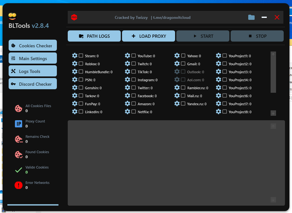Click the red Error Networks icon
The width and height of the screenshot is (292, 213).
19,185
